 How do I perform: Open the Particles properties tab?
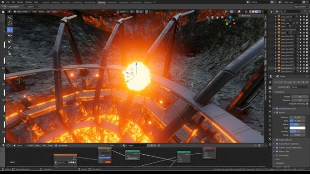tap(270, 121)
